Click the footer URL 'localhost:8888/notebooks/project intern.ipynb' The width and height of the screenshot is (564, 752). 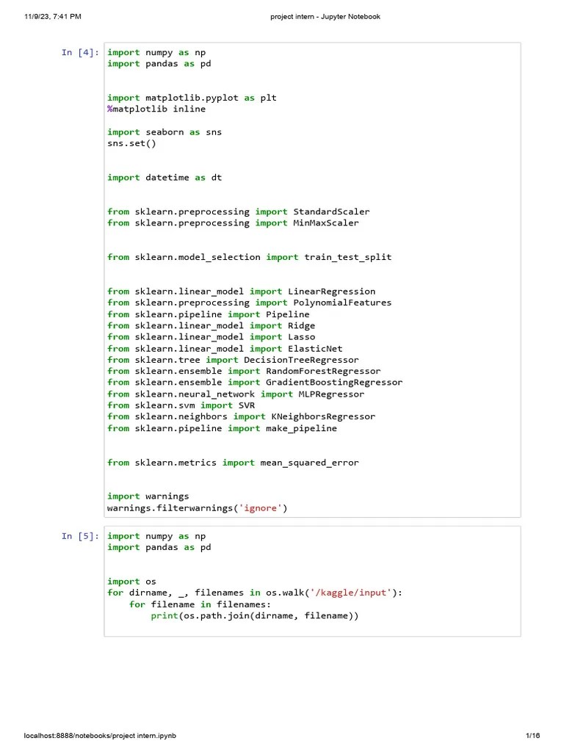100,736
